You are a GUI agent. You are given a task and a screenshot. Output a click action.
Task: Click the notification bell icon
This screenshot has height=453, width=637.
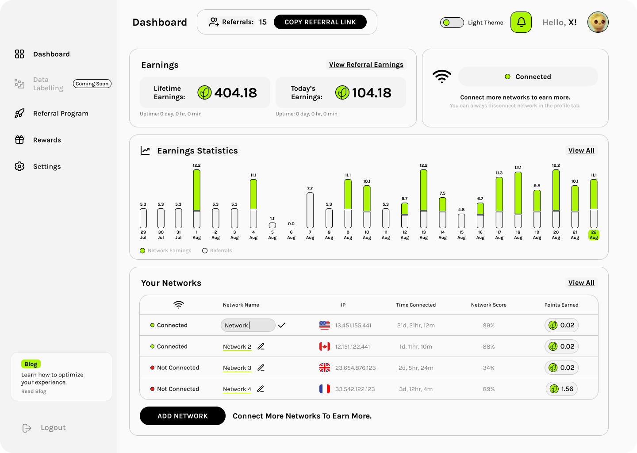pyautogui.click(x=521, y=22)
